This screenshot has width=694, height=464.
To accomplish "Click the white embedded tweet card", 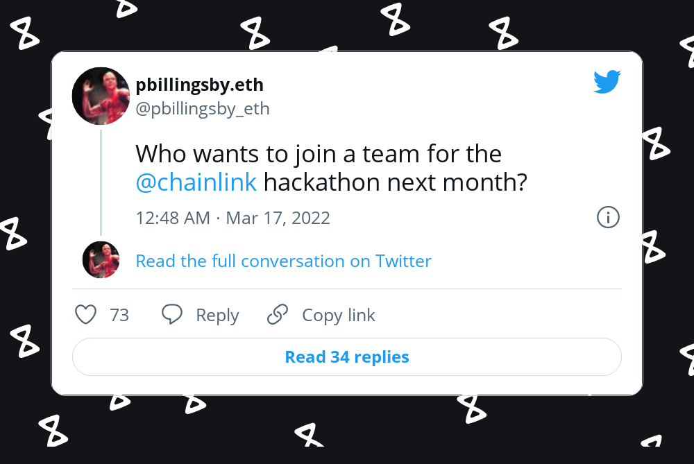I will (347, 222).
